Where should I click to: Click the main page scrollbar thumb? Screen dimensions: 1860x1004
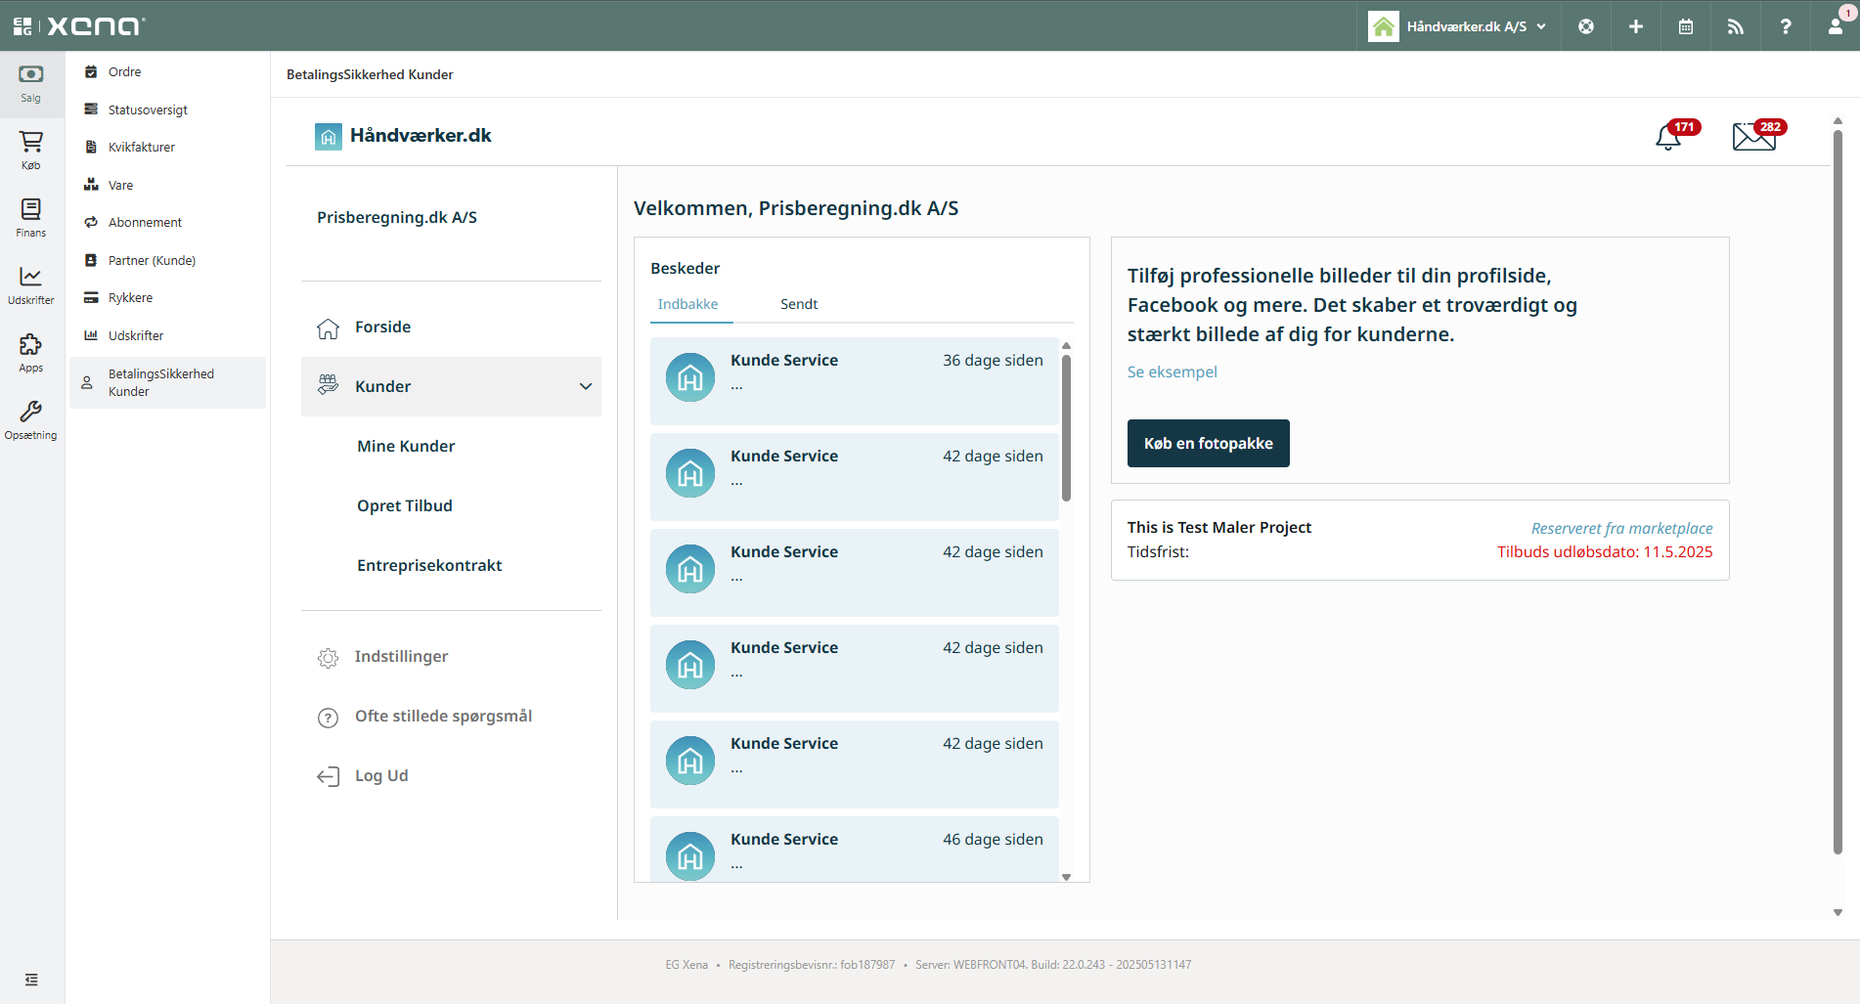coord(1838,492)
